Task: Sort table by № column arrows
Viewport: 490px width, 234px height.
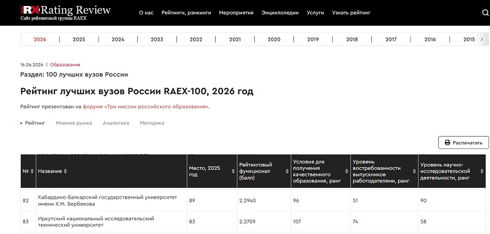Action: point(32,171)
